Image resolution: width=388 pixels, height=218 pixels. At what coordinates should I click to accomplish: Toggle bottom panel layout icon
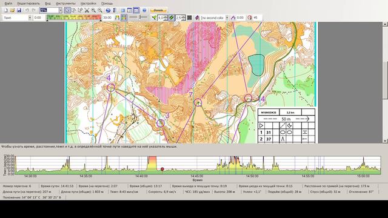point(136,10)
